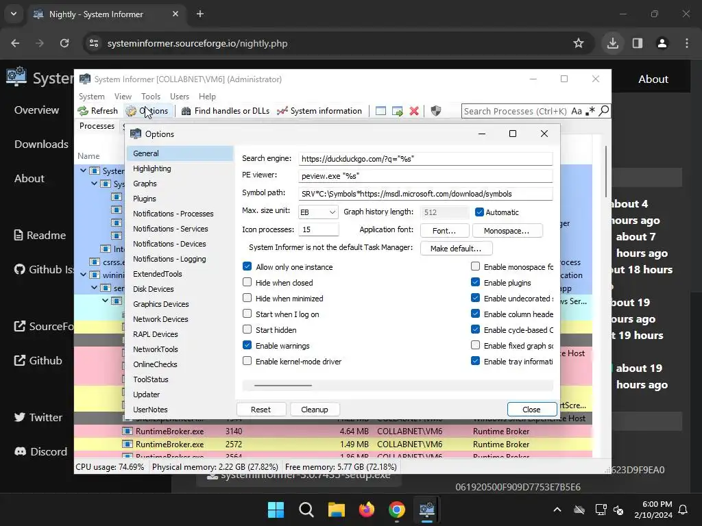
Task: Collapse the wininit tree node
Action: click(83, 275)
